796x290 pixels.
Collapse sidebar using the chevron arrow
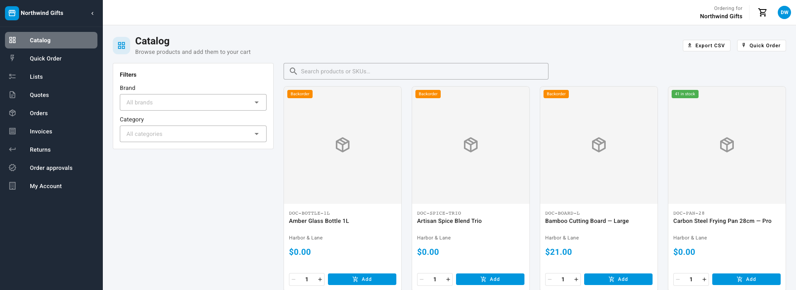92,13
